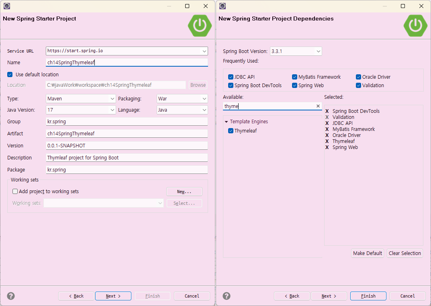Click Select... working sets button
Screen dimensions: 431x306
click(184, 203)
